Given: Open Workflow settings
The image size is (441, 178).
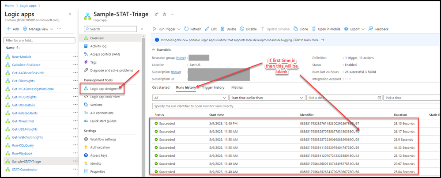Looking at the screenshot, I should tap(103, 139).
